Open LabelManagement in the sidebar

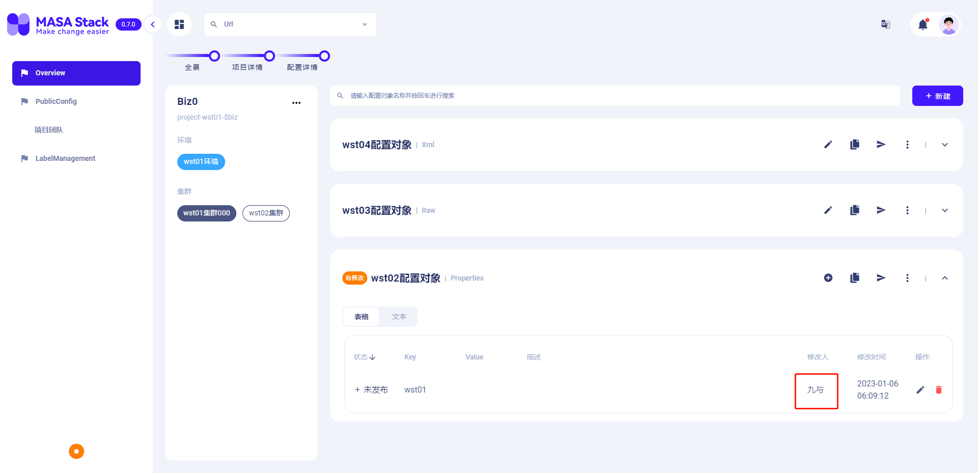(76, 159)
